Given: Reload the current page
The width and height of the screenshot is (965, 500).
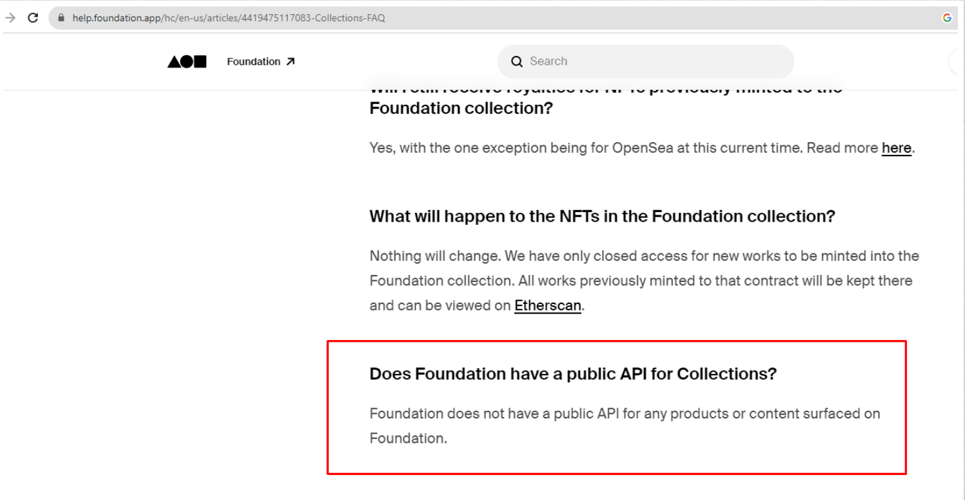Looking at the screenshot, I should (33, 18).
